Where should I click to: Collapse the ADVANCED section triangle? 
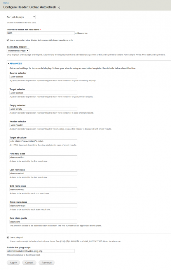coord(9,63)
